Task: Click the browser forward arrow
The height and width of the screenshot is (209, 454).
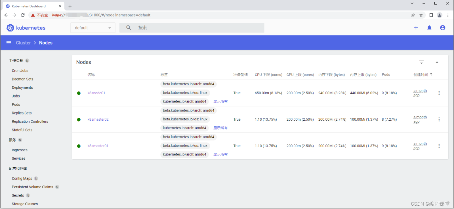Action: (x=14, y=15)
